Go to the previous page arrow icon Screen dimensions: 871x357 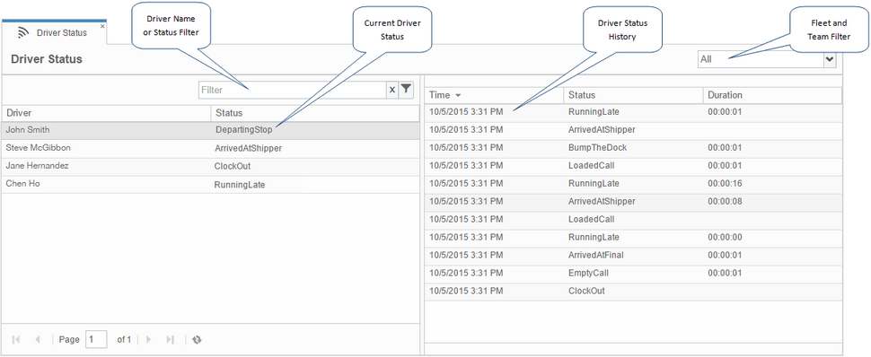tap(37, 339)
